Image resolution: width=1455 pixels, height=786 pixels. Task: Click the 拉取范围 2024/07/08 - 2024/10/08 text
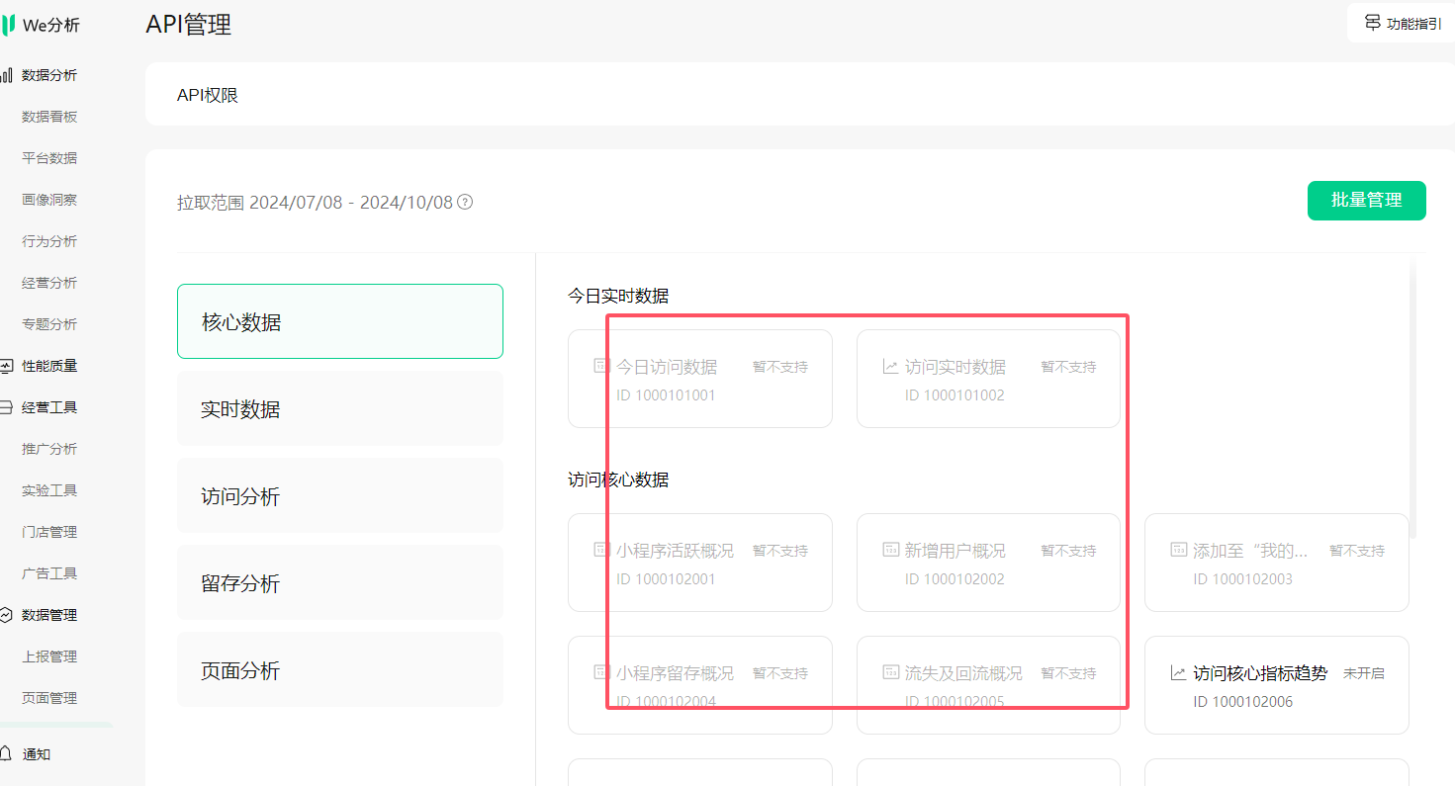tap(315, 203)
